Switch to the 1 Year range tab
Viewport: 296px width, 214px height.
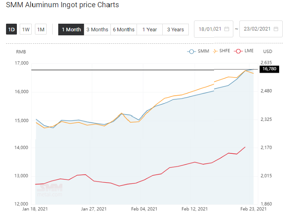[x=149, y=29]
